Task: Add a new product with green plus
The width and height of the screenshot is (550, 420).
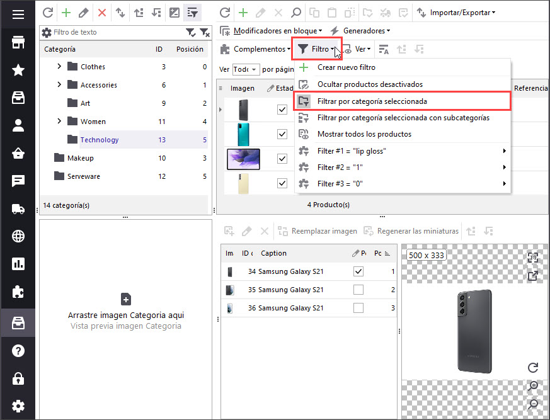Action: coord(243,13)
